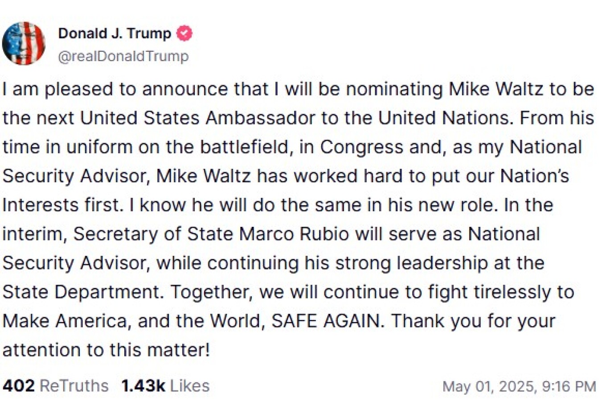
Task: Click the word "interim" in the post
Action: [33, 234]
